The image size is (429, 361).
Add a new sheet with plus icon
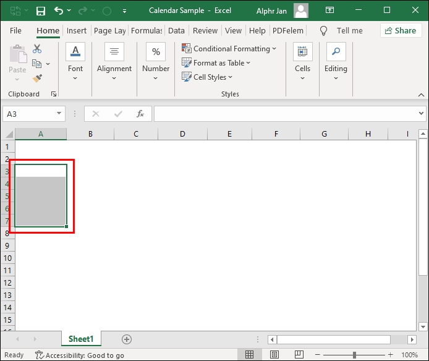(126, 339)
